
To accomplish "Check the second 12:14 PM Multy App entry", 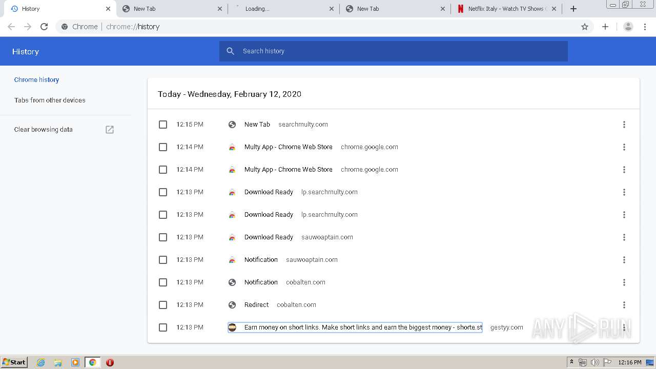I will 163,170.
